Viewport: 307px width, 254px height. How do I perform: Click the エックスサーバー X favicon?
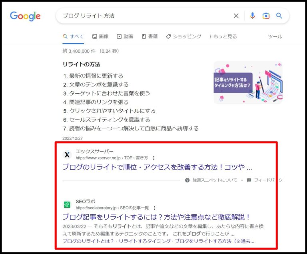point(67,154)
